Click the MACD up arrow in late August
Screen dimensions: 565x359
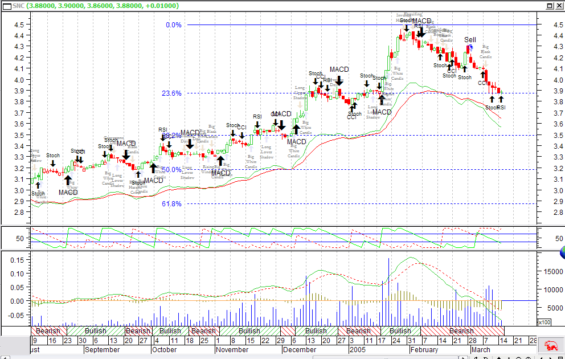click(x=68, y=180)
